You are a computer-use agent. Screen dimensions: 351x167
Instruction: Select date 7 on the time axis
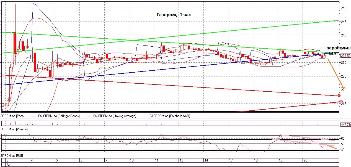[106, 160]
